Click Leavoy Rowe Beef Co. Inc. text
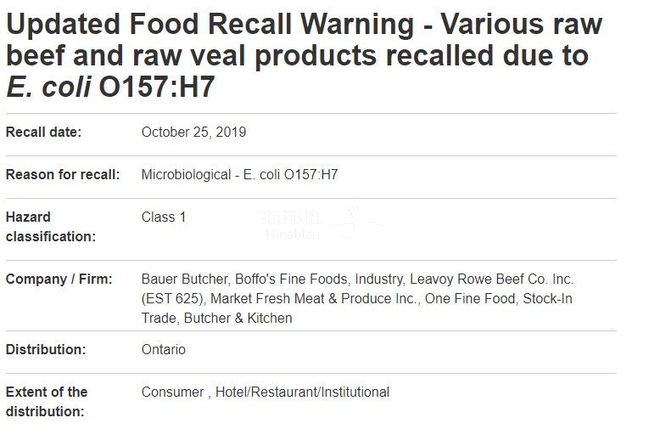The width and height of the screenshot is (649, 446). 491,279
